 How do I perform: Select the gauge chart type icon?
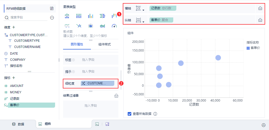coord(114,26)
